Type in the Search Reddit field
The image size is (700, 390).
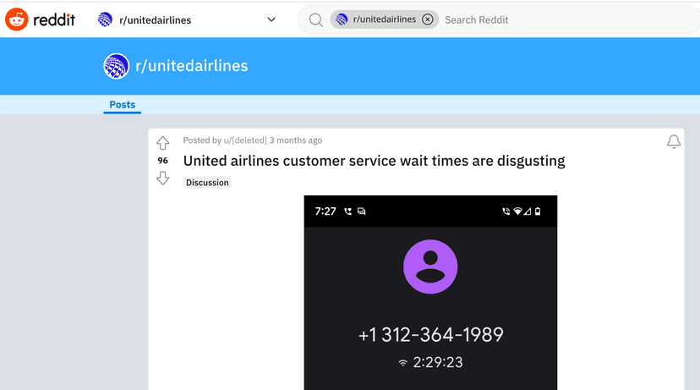click(x=550, y=19)
